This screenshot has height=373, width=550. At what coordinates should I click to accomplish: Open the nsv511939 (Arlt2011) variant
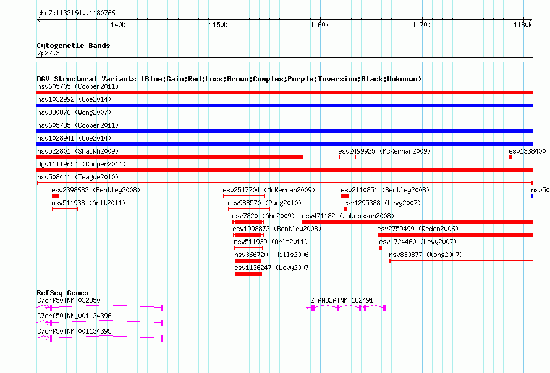pyautogui.click(x=271, y=242)
